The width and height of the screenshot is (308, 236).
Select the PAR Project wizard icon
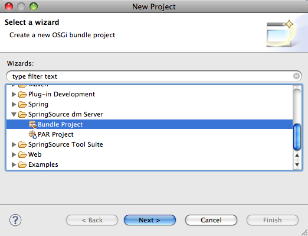(32, 134)
